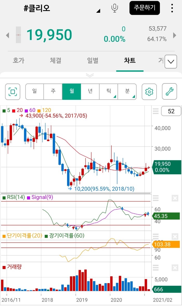The image size is (182, 306).
Task: Tap the 19,950 current price
Action: click(49, 35)
